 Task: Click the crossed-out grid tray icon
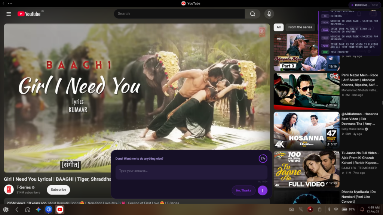[x=301, y=209]
